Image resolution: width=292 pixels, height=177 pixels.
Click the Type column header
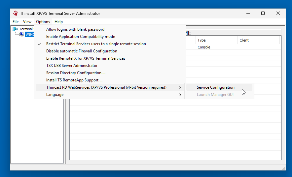pos(217,40)
